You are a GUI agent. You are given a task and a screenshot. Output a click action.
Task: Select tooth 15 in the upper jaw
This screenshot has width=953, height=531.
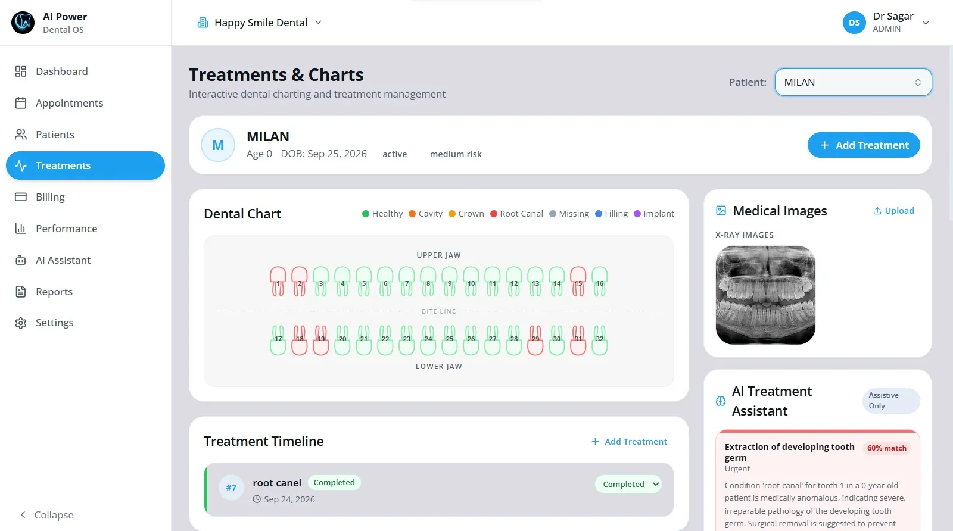(578, 282)
